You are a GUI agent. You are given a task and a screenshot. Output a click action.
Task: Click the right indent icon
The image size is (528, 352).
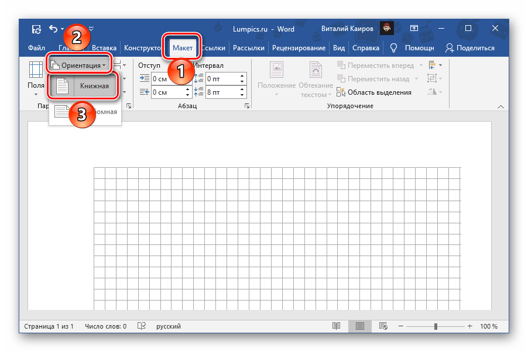point(144,92)
